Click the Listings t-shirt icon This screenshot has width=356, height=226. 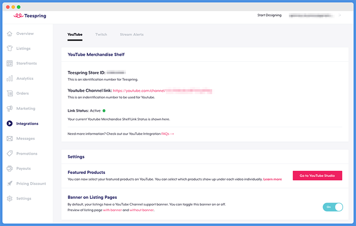[x=9, y=49]
